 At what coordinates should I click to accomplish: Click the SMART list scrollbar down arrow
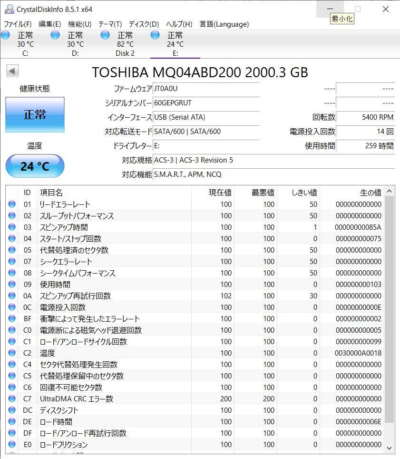(389, 448)
